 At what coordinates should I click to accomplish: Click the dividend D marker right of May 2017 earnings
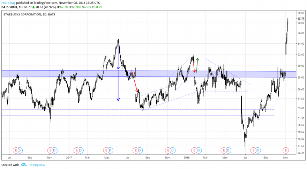pos(110,150)
